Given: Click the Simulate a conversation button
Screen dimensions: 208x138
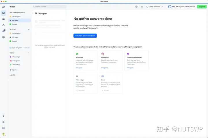Looking at the screenshot, I should pos(85,36).
